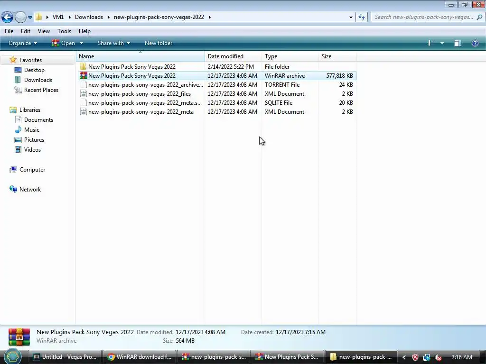
Task: Toggle the preview pane
Action: coord(458,43)
